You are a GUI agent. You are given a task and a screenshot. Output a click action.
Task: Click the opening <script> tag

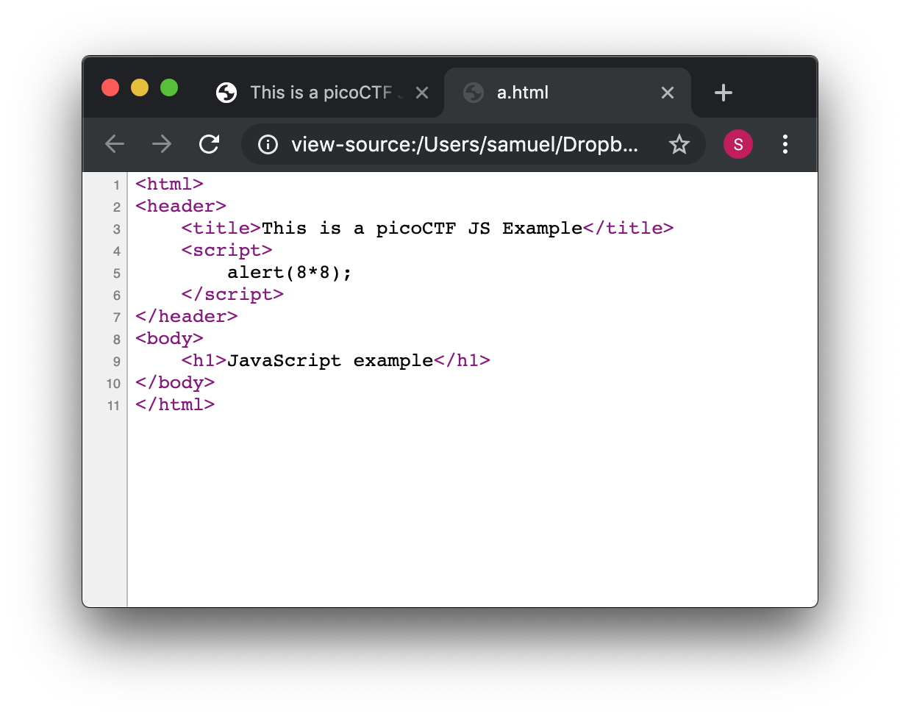[227, 251]
